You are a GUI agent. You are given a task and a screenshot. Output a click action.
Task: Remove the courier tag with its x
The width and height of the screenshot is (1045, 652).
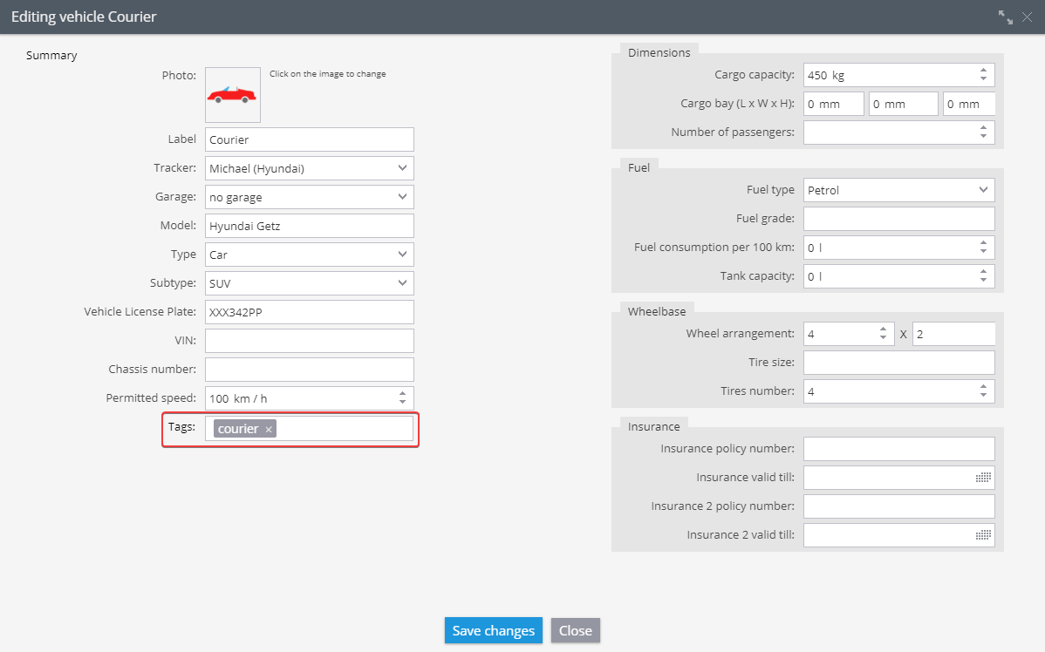(269, 430)
